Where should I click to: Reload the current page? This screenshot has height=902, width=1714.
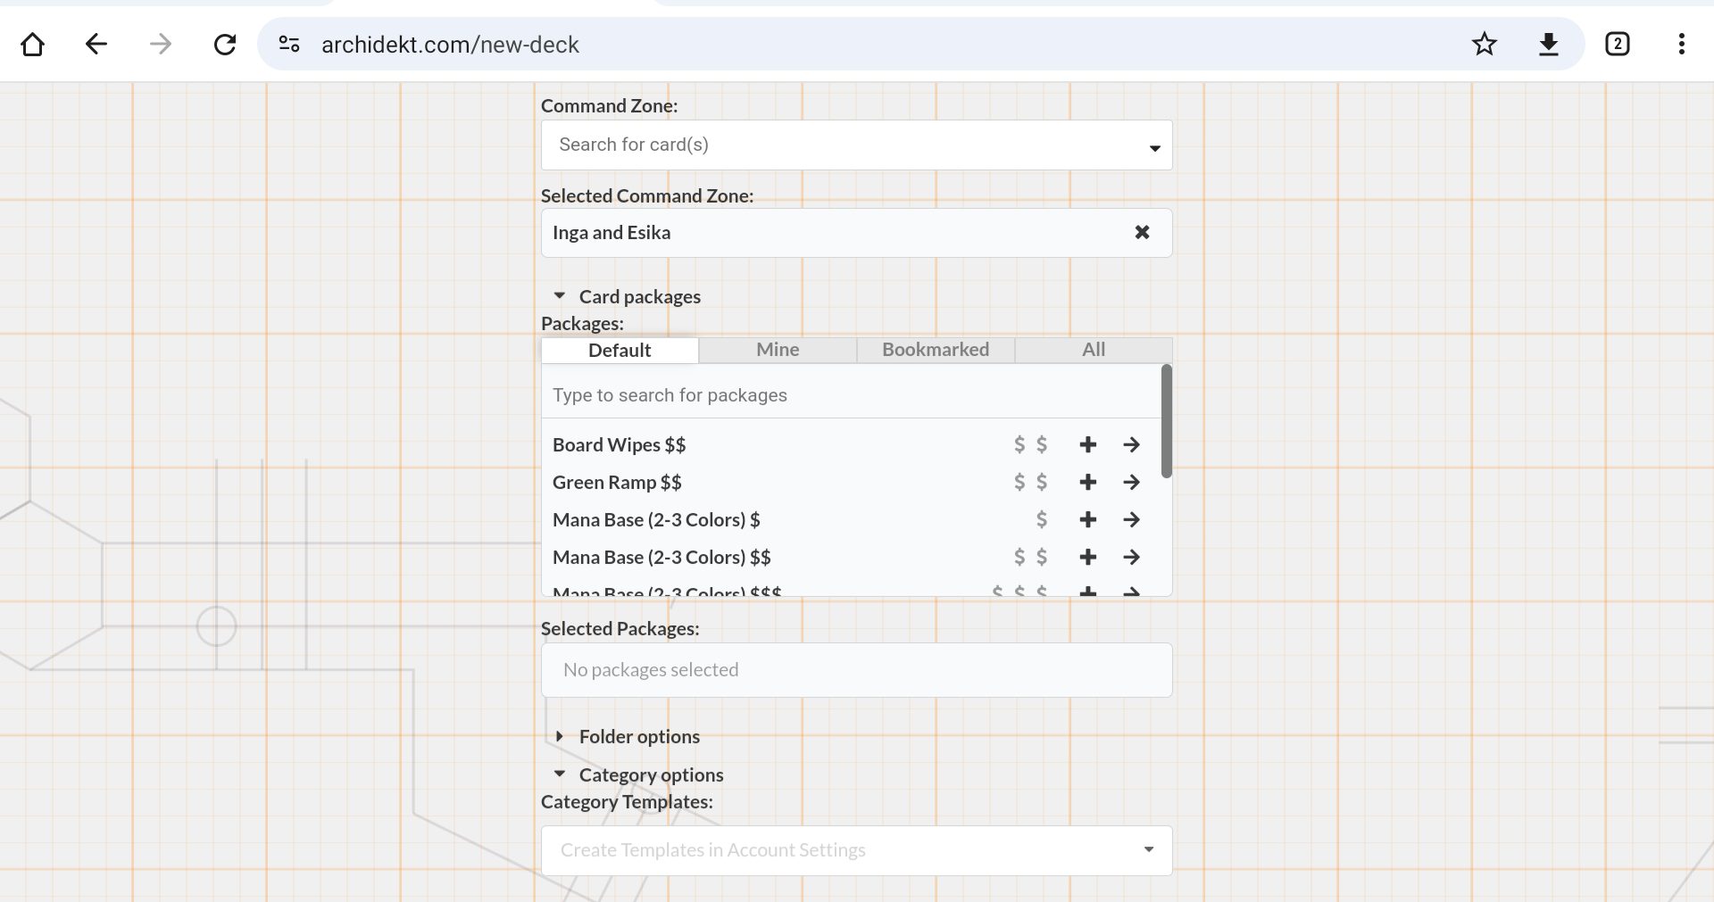pos(225,44)
